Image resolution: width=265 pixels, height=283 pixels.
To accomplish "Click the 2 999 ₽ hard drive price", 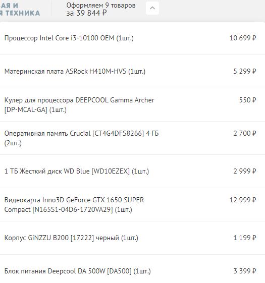I will coord(245,171).
